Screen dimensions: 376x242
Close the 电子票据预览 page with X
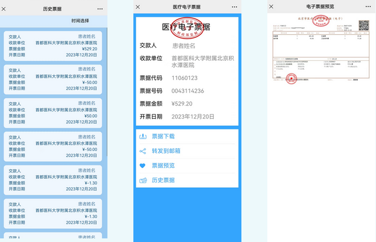click(273, 7)
